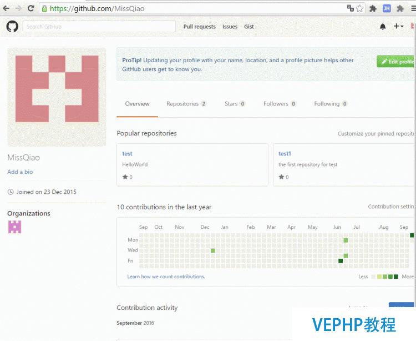Click the HelloWorld repository description
The height and width of the screenshot is (341, 416).
pyautogui.click(x=135, y=164)
